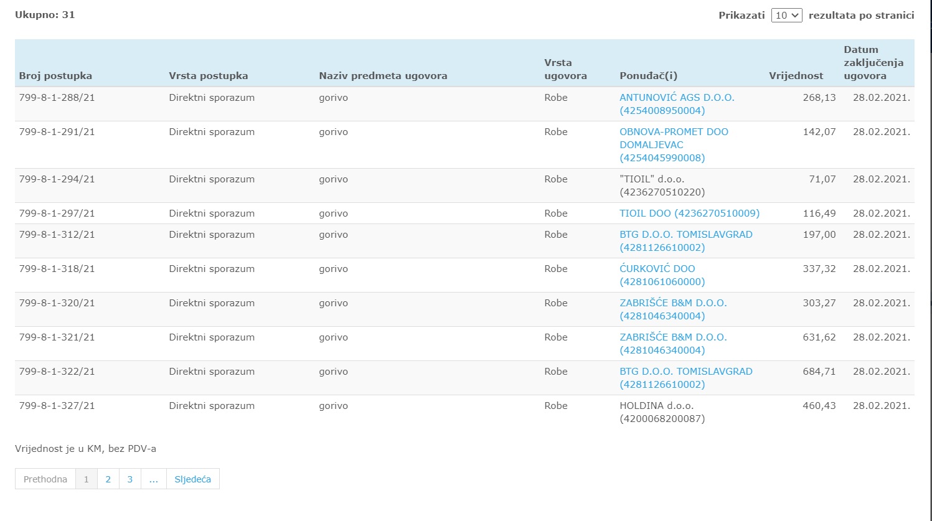Click Direktni sporazum in row 799-8-1-288/21
Image resolution: width=932 pixels, height=521 pixels.
[212, 97]
